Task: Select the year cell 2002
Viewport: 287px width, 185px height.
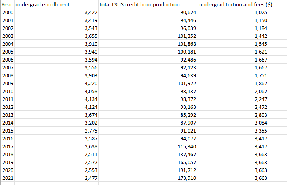Action: [x=8, y=28]
